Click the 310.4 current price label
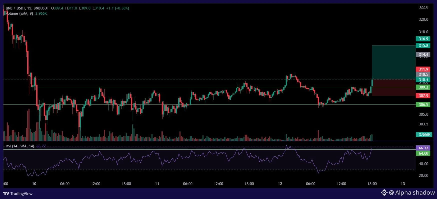The image size is (437, 199). point(423,80)
